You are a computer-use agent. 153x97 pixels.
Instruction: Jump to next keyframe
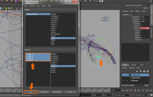click(143, 91)
